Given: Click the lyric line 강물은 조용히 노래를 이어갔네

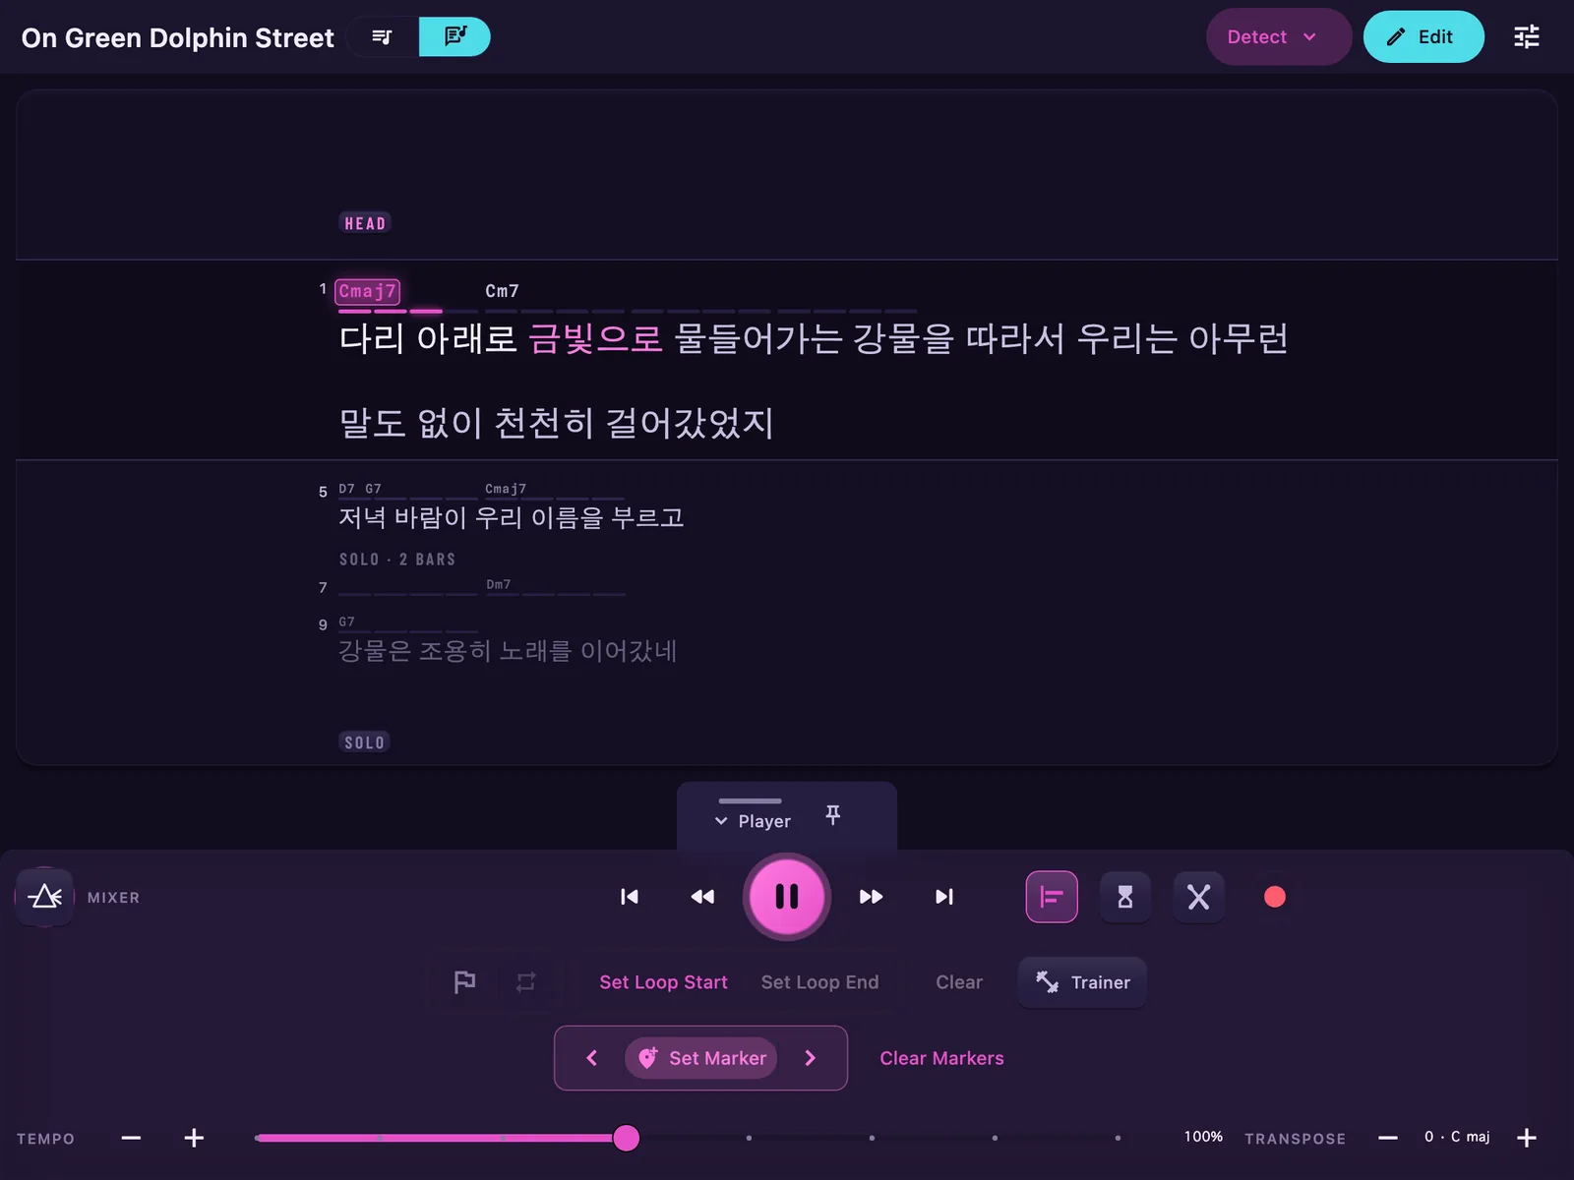Looking at the screenshot, I should (508, 651).
